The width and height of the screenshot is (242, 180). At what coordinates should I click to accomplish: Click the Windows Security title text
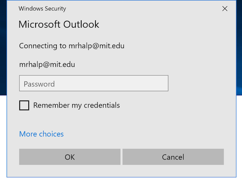(42, 9)
